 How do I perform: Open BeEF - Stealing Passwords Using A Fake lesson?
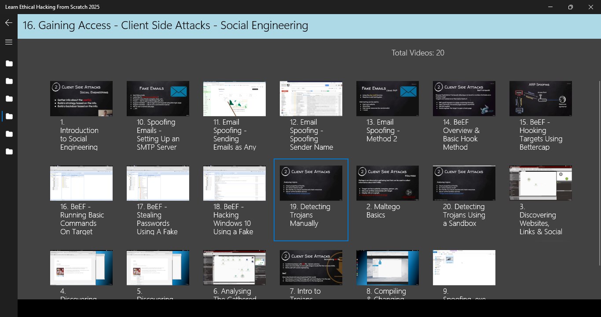point(158,183)
